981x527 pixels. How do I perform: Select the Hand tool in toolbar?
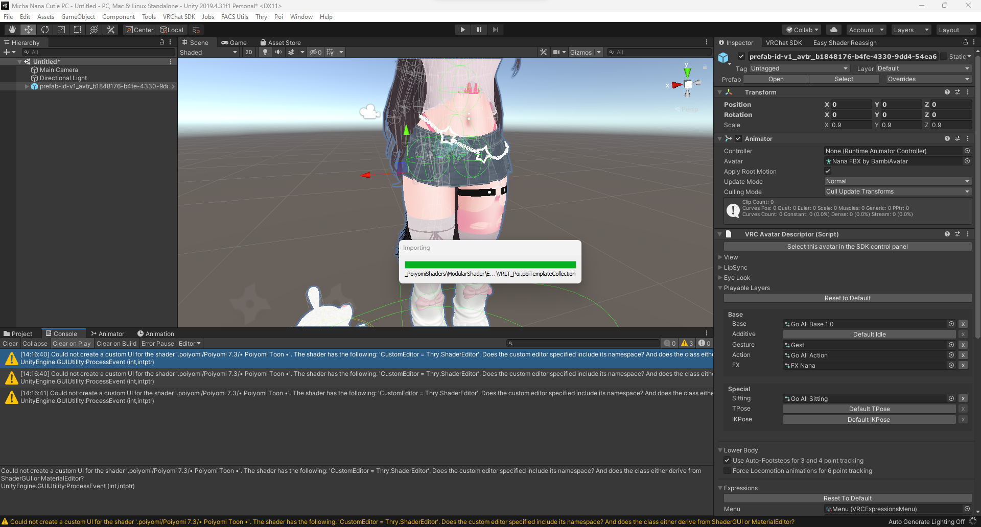[12, 30]
